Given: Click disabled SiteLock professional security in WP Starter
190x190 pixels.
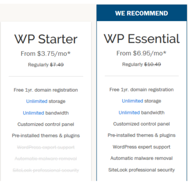Looking at the screenshot, I should coord(46,170).
